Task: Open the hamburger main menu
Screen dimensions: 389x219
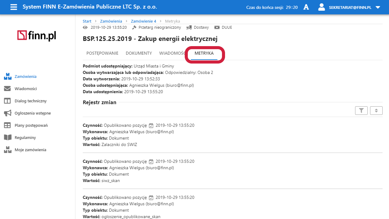Action: [14, 7]
